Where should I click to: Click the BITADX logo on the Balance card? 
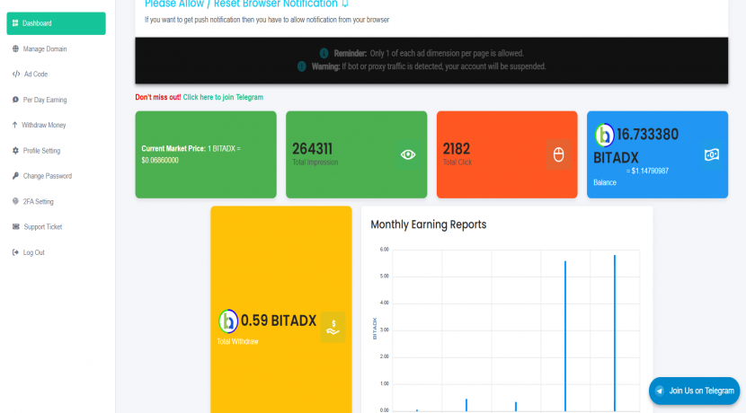605,135
